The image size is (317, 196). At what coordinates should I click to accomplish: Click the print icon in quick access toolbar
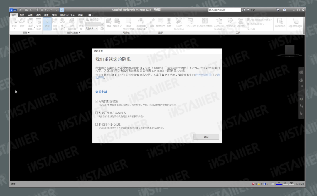point(42,10)
